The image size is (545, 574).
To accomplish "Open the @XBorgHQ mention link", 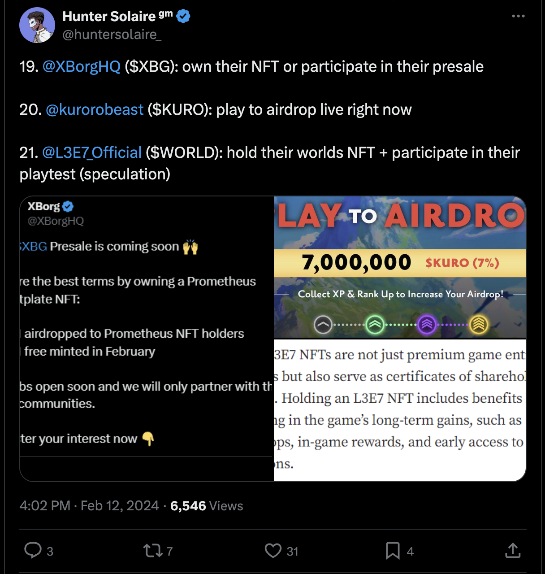I will tap(82, 66).
